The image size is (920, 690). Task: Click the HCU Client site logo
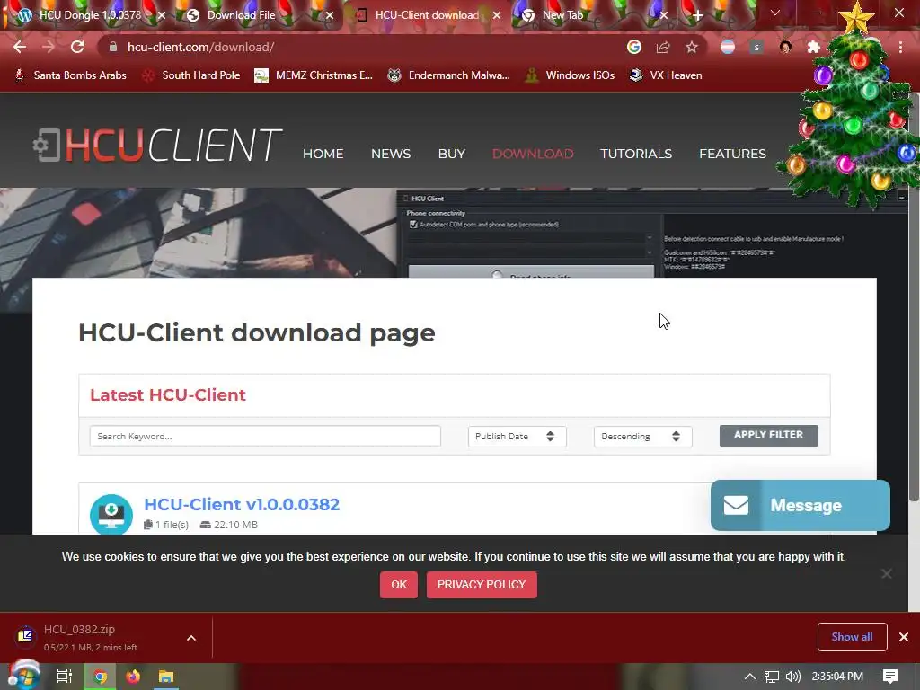pos(157,145)
